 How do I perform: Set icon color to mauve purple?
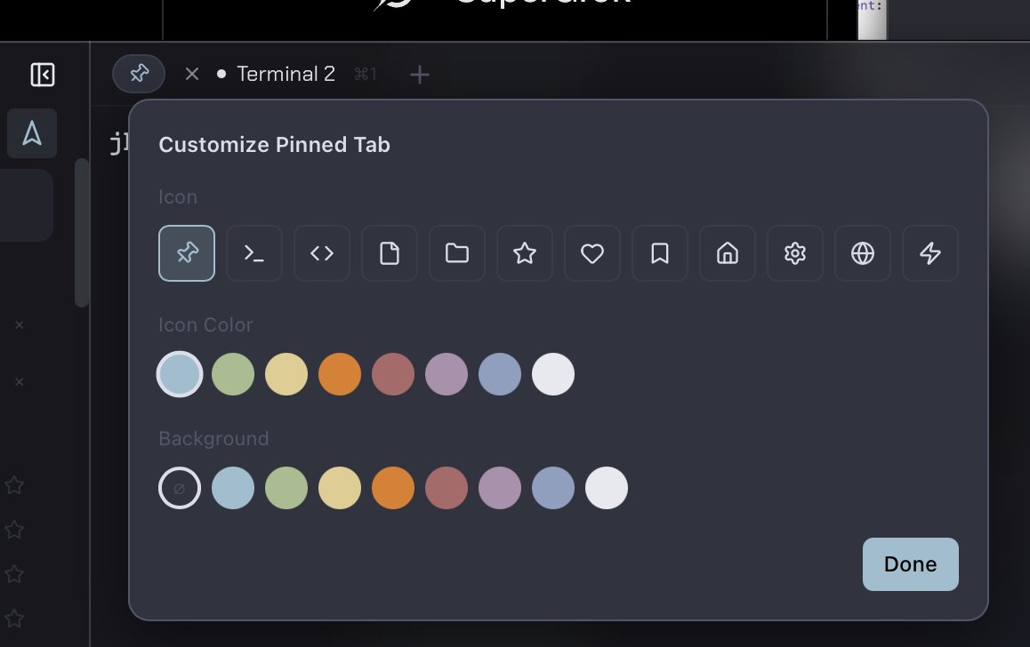click(x=447, y=374)
